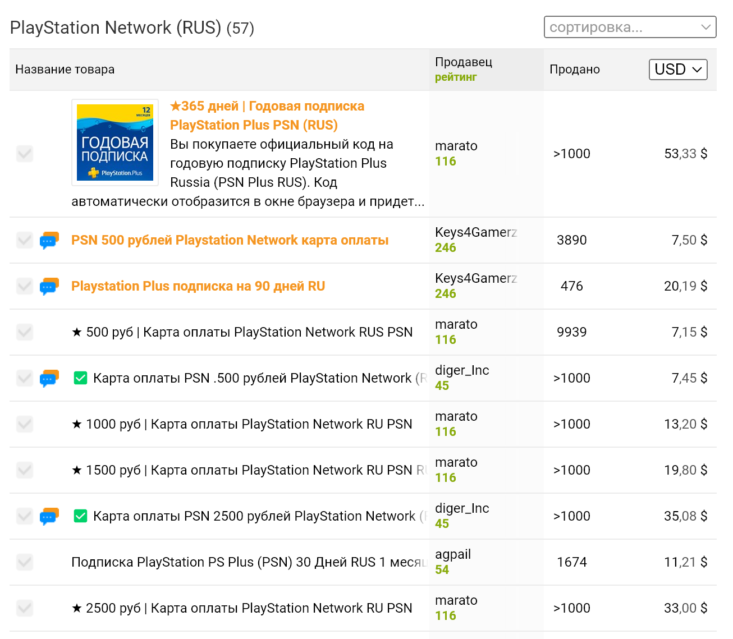Open the сортировка dropdown
The image size is (733, 639).
click(630, 27)
